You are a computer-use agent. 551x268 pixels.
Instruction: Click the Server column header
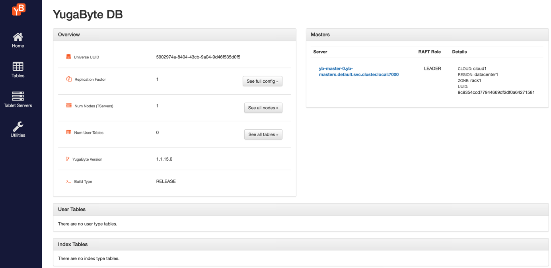coord(320,52)
